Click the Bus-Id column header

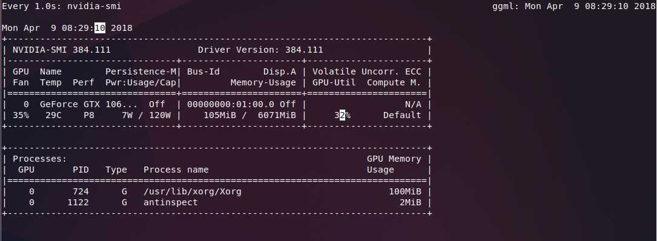203,71
